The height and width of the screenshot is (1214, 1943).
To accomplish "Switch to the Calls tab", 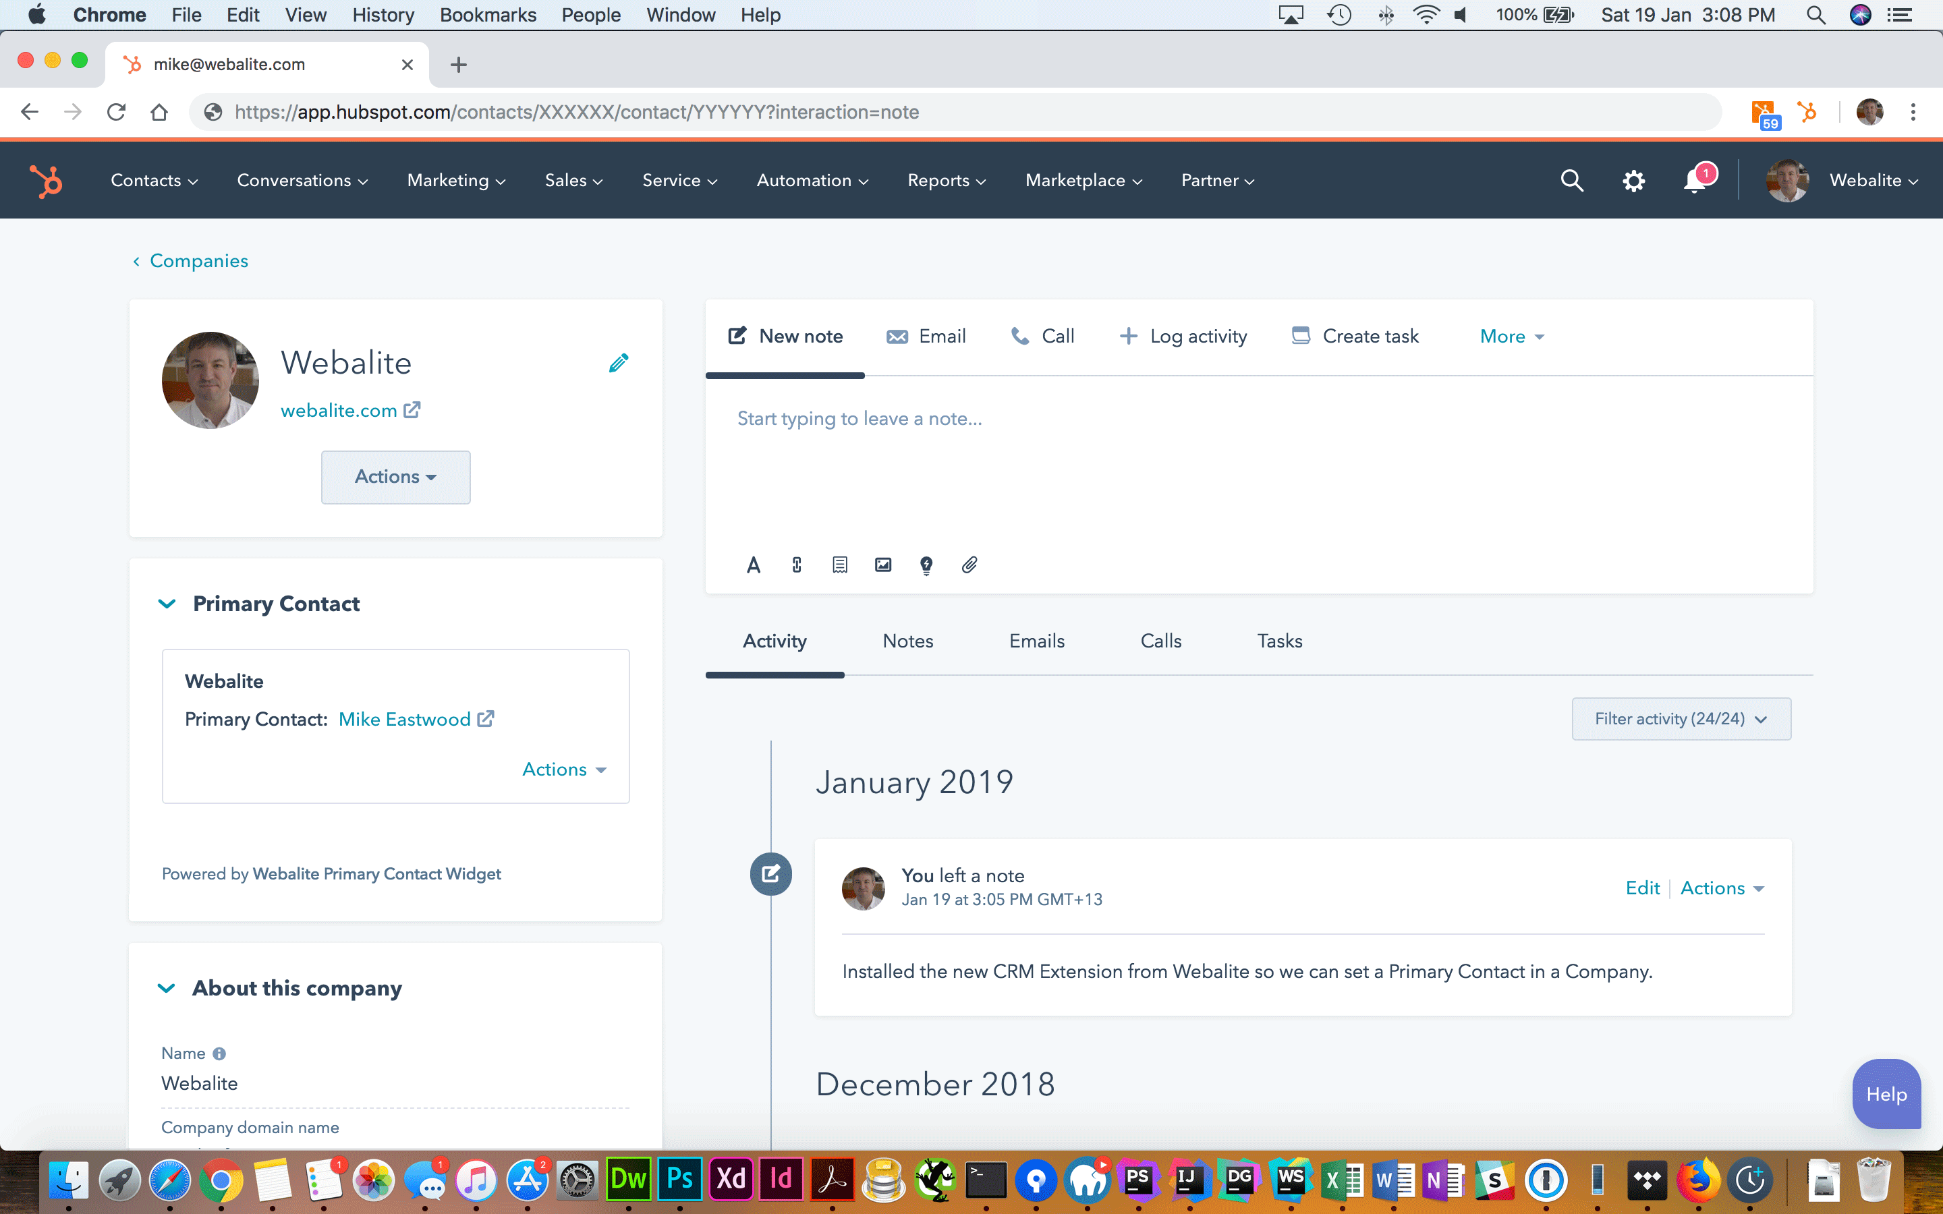I will point(1161,641).
